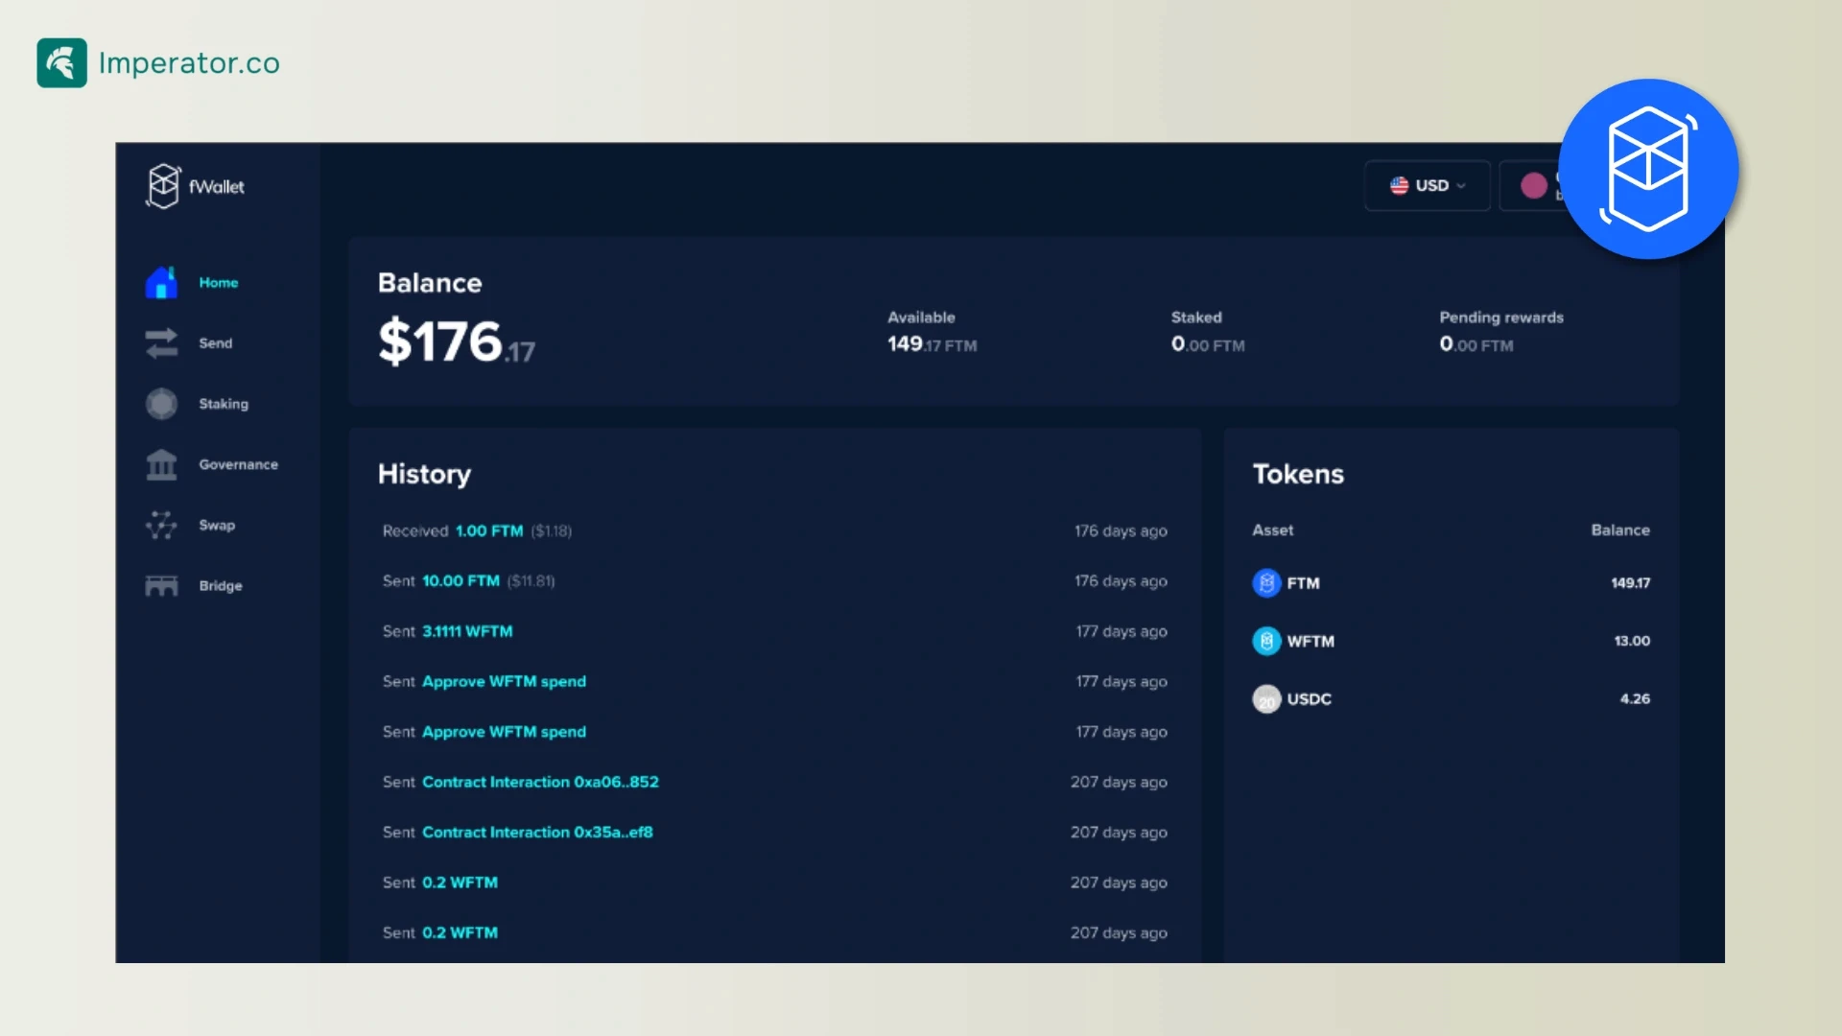Click the ($11.81) value text

pos(531,580)
